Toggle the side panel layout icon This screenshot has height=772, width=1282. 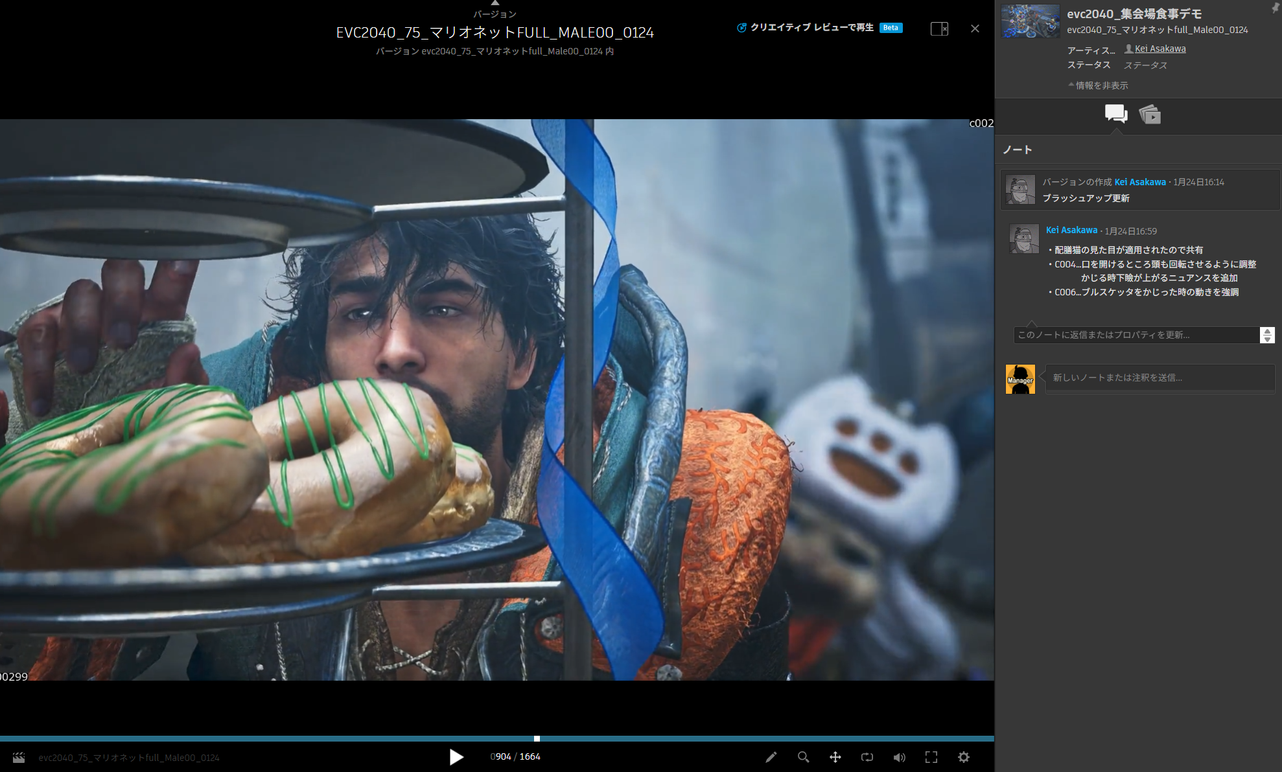[x=939, y=28]
